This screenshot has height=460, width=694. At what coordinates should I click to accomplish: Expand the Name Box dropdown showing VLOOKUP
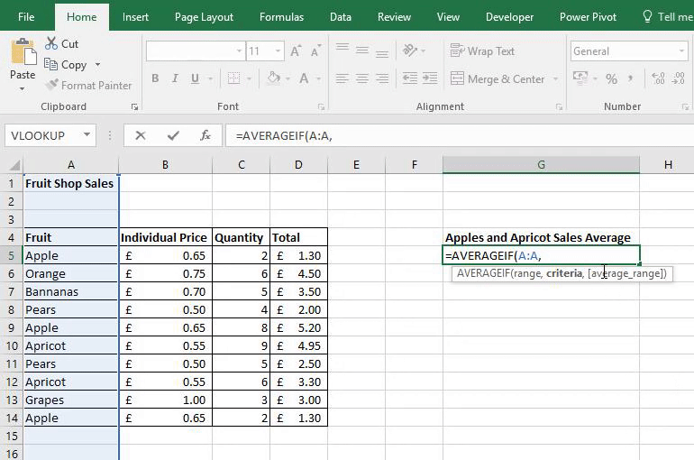[x=87, y=135]
